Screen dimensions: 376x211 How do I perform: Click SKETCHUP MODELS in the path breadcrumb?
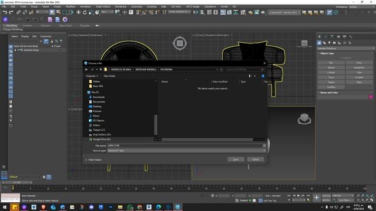click(146, 70)
